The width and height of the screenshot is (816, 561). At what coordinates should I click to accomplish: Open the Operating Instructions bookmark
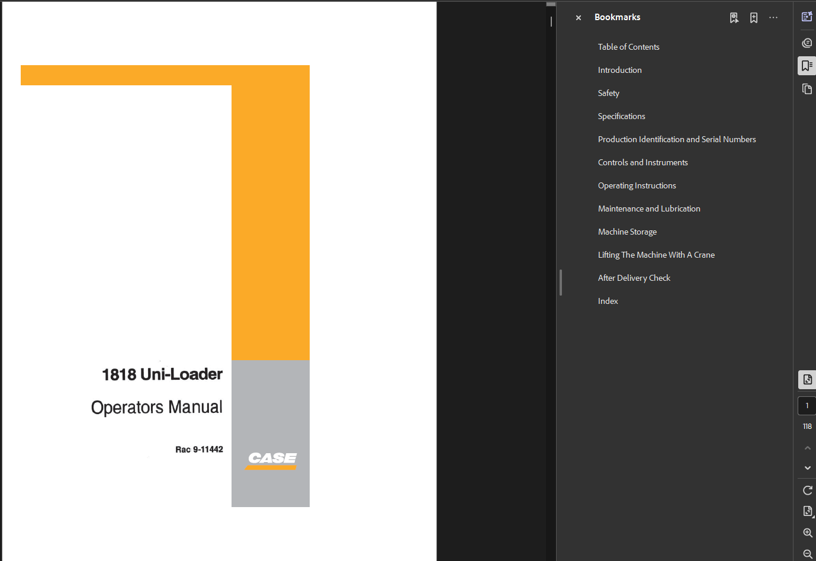637,185
